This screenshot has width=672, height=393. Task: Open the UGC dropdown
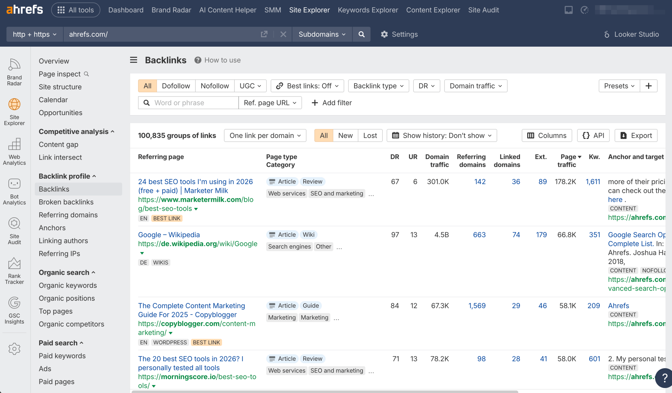click(x=250, y=86)
